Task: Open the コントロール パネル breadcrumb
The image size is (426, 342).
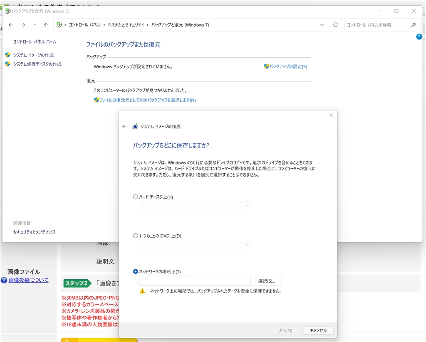Action: point(84,25)
